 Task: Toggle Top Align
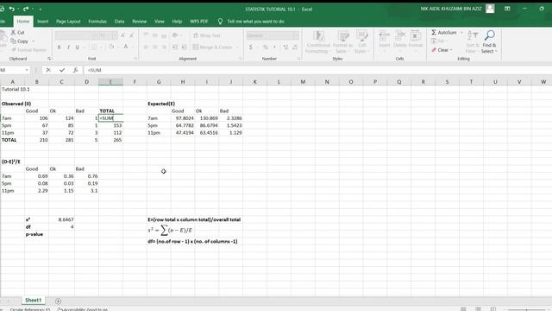[146, 35]
